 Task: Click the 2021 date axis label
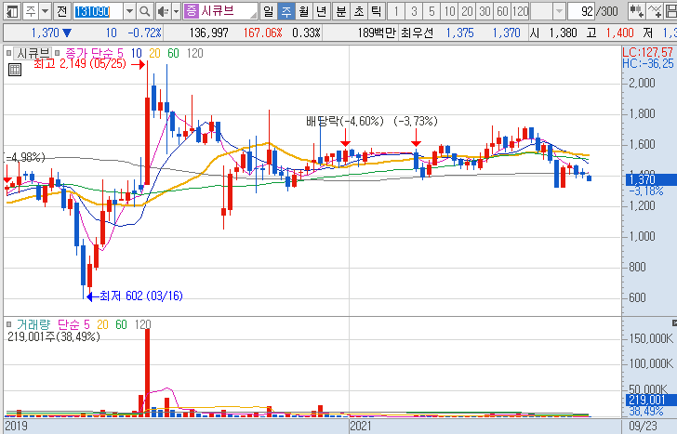[361, 426]
